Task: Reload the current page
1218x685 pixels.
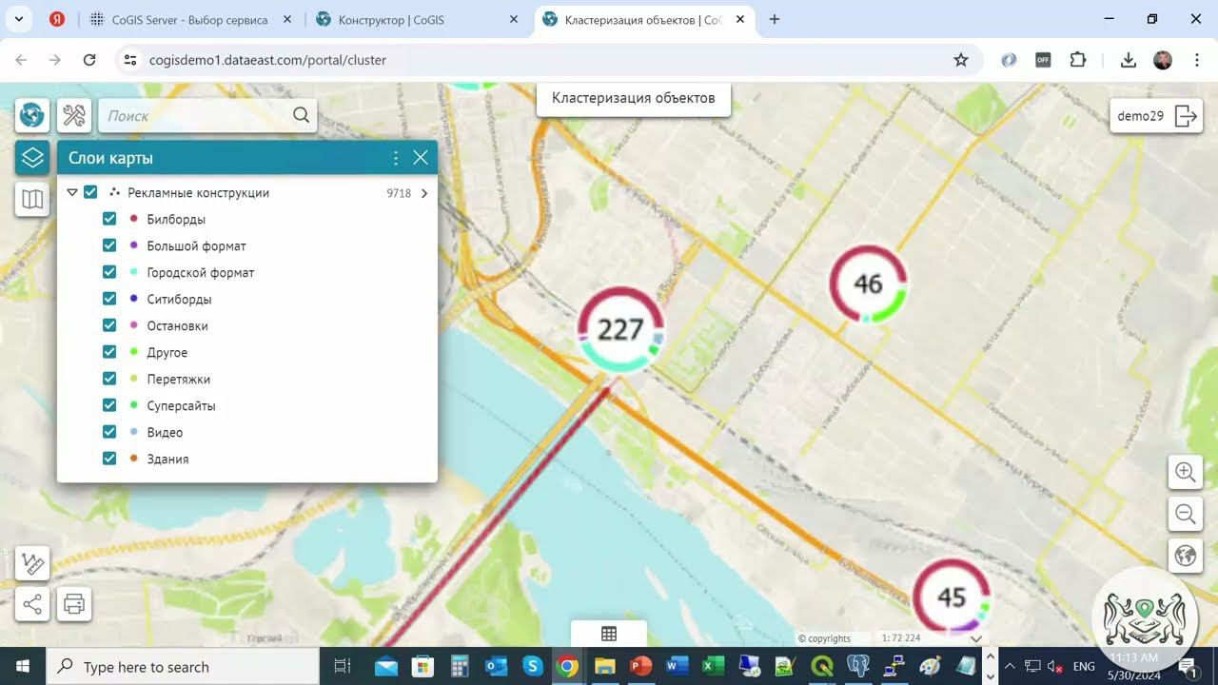Action: (x=89, y=60)
